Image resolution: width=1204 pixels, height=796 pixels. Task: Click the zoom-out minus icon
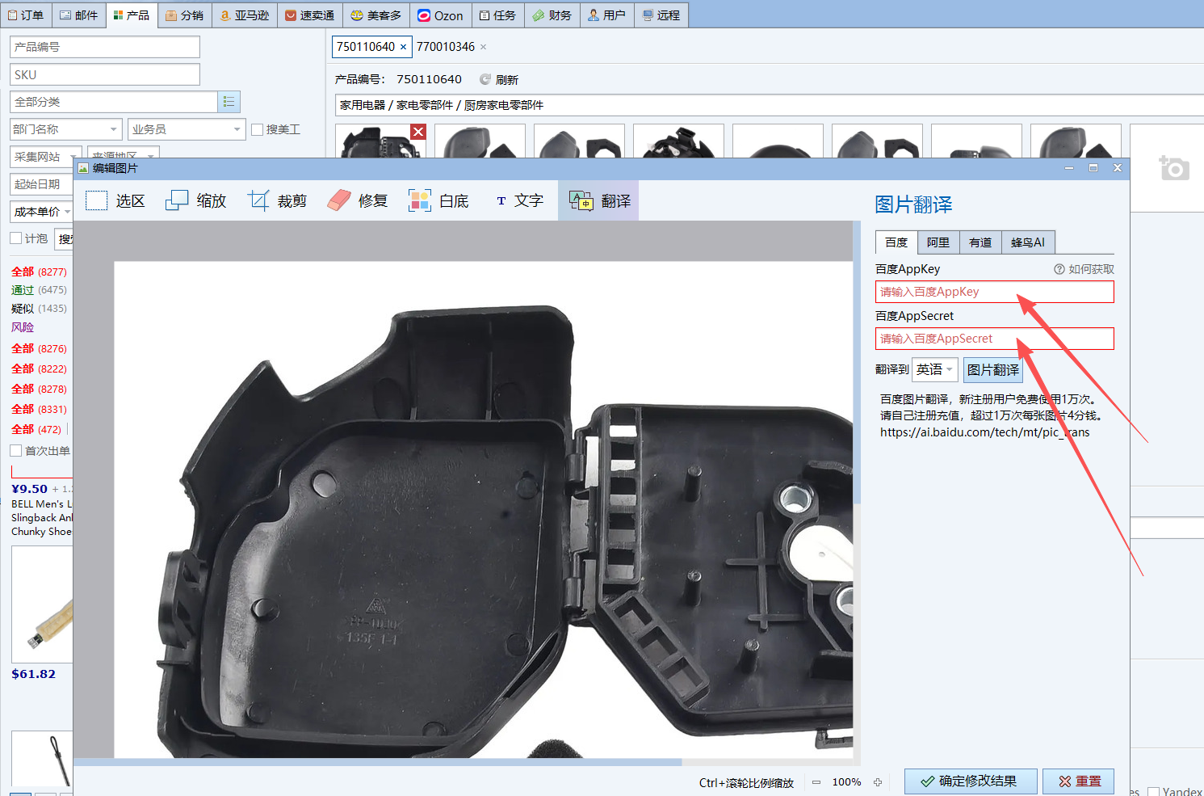coord(816,782)
